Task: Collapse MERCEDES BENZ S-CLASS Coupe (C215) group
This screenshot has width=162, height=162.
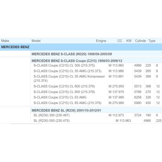Action: click(x=77, y=61)
